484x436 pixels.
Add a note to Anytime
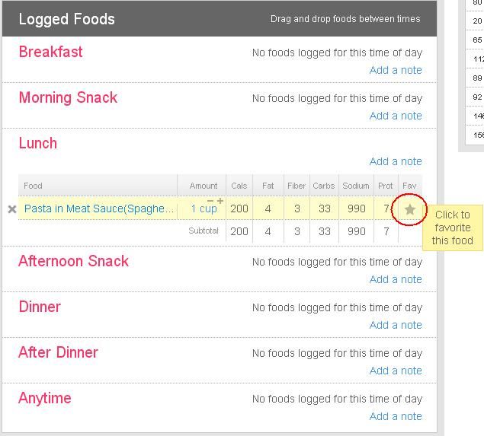[x=396, y=416]
